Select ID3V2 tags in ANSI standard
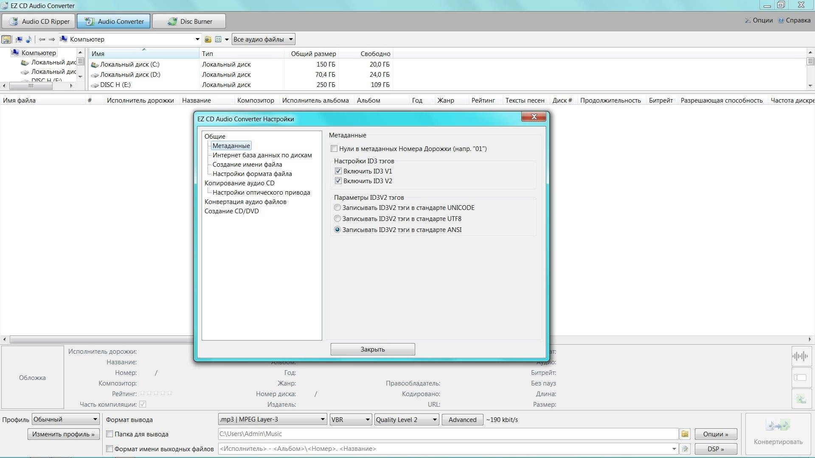 [337, 230]
